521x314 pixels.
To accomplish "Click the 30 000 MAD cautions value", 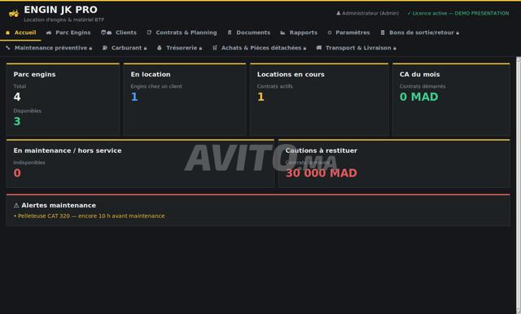I will 322,173.
